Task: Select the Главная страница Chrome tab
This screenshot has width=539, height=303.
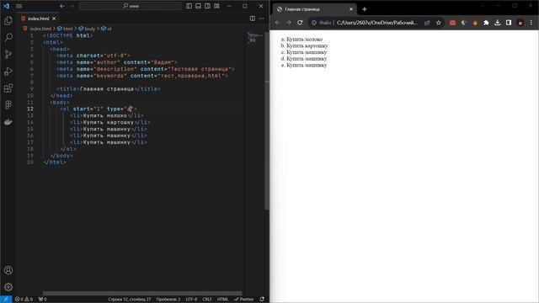Action: pos(314,9)
